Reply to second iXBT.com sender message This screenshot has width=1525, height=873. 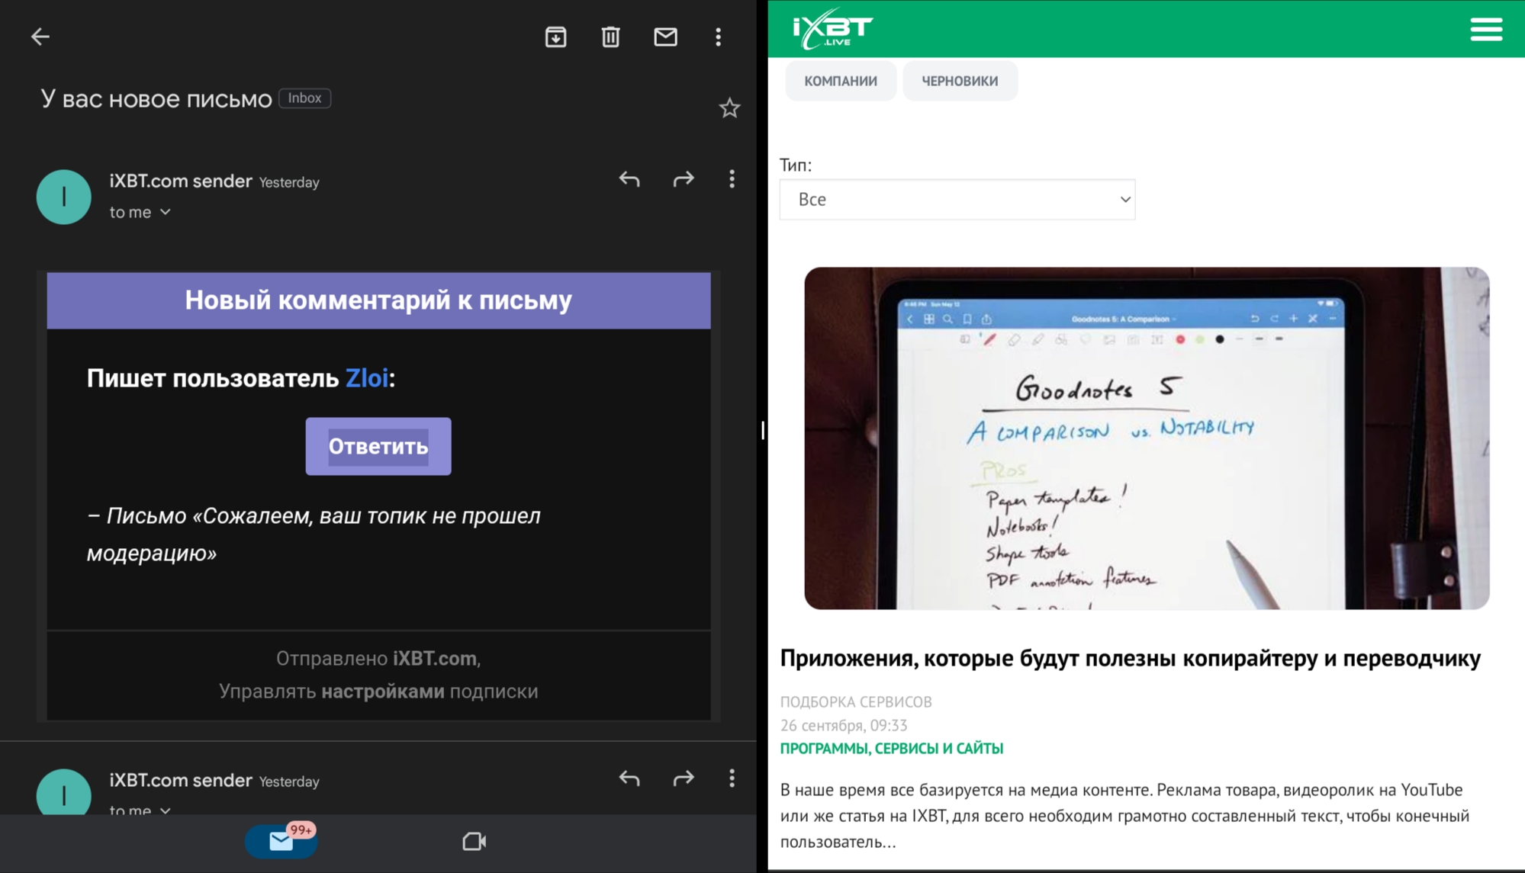[629, 778]
